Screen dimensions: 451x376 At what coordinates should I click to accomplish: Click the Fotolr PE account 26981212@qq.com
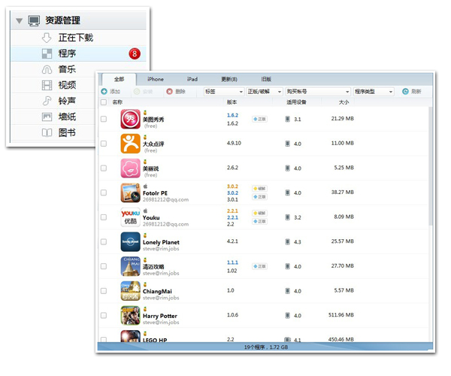[x=165, y=199]
